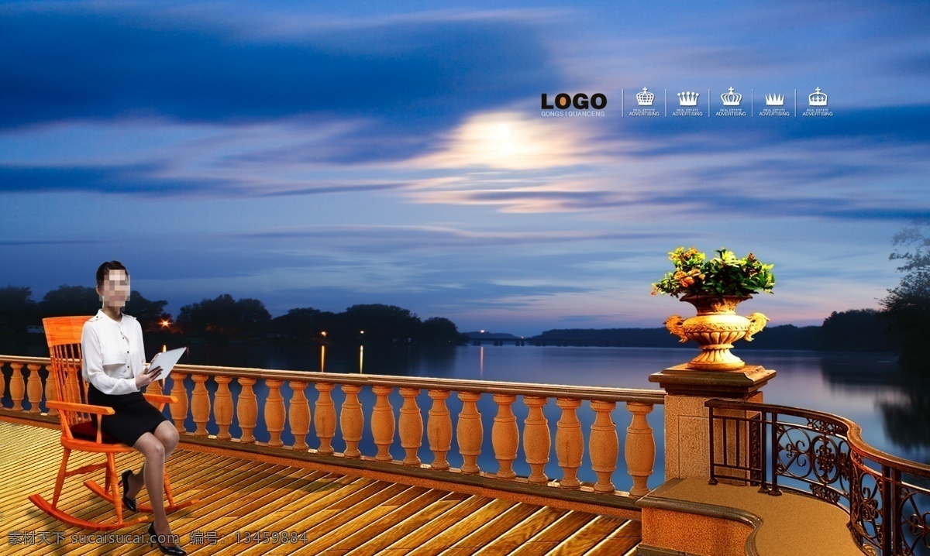The image size is (930, 556).
Task: Select the wide arched outline crown with cross
Action: click(731, 97)
